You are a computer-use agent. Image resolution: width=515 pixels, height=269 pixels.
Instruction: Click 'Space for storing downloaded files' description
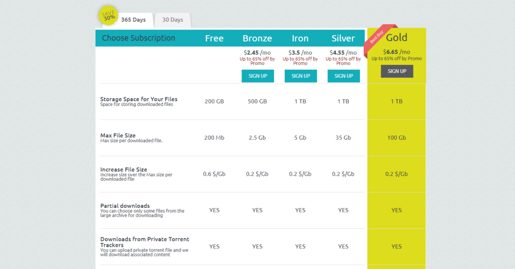pos(137,104)
